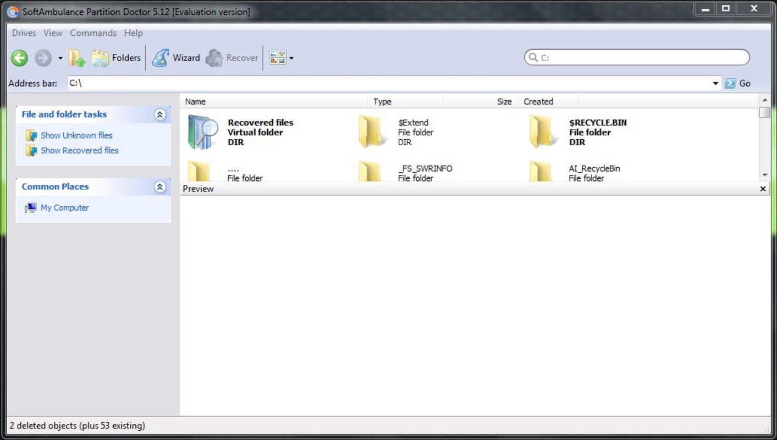Screen dimensions: 777x440
Task: Click the green Back arrow button
Action: click(19, 58)
